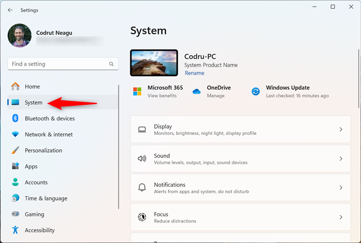Expand Display with its chevron
Screen dimensions: 361x243
(x=341, y=129)
